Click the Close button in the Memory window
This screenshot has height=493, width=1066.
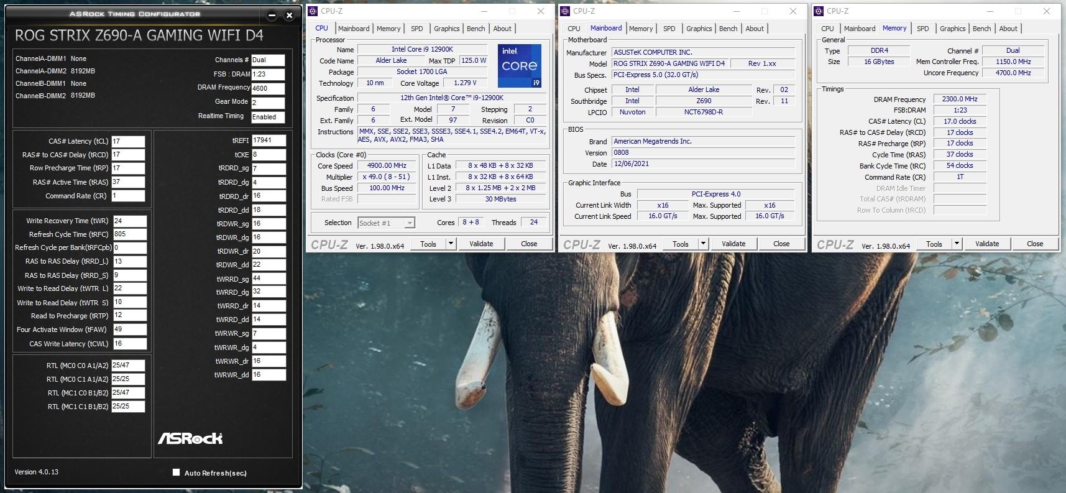[1035, 244]
